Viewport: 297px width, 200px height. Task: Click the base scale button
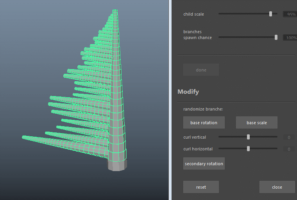tap(256, 123)
